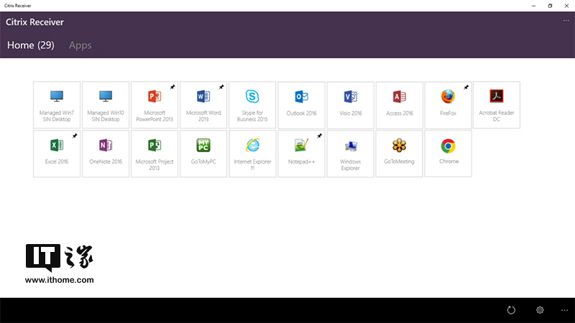The width and height of the screenshot is (575, 323).
Task: Click the pin on Notepad++ tile
Action: pyautogui.click(x=319, y=136)
